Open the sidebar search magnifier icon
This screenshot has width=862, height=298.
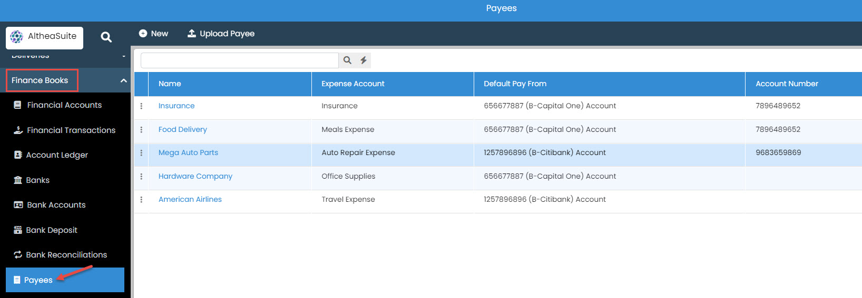tap(106, 37)
